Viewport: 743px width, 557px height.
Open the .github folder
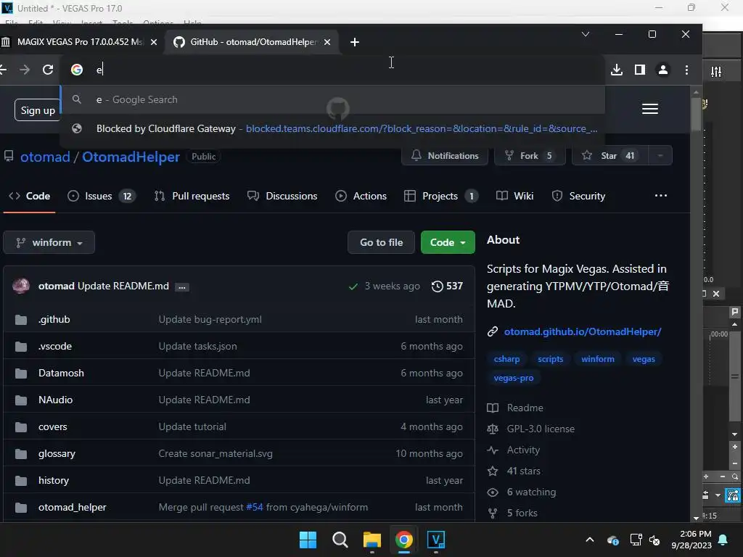54,320
